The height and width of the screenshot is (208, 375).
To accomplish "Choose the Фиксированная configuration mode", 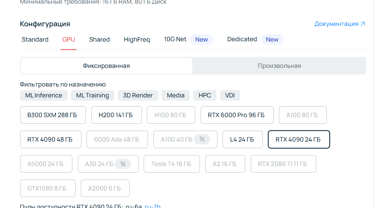I will pyautogui.click(x=106, y=66).
